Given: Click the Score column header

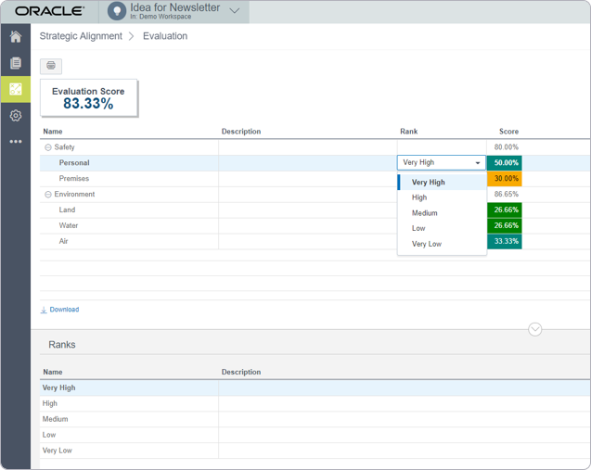Looking at the screenshot, I should (508, 132).
